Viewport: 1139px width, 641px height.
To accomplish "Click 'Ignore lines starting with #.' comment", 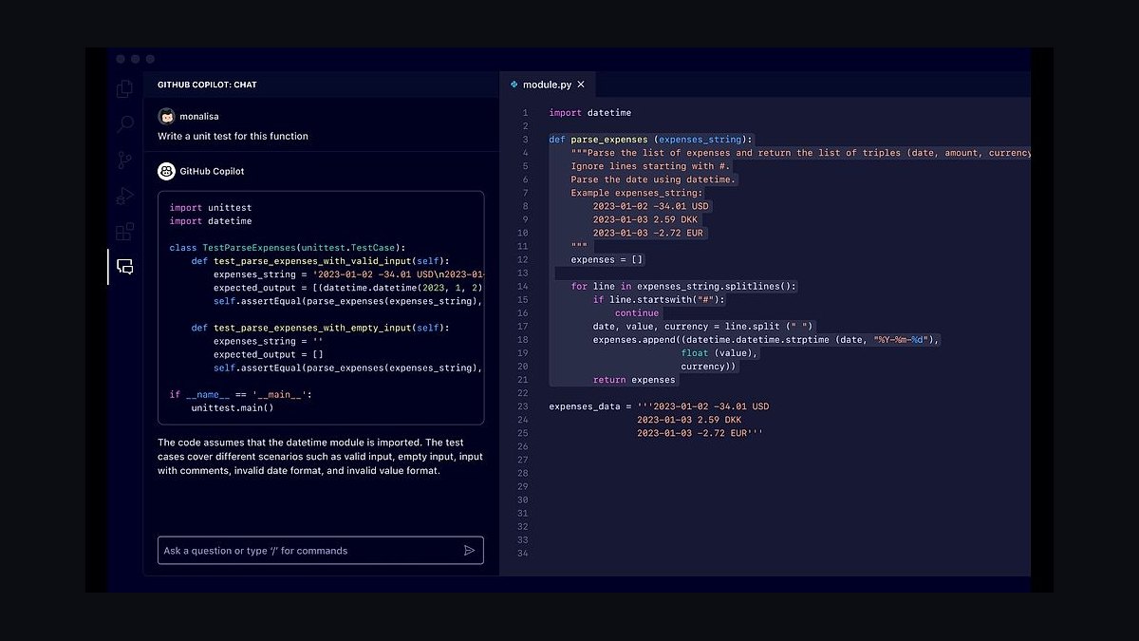I will 651,166.
